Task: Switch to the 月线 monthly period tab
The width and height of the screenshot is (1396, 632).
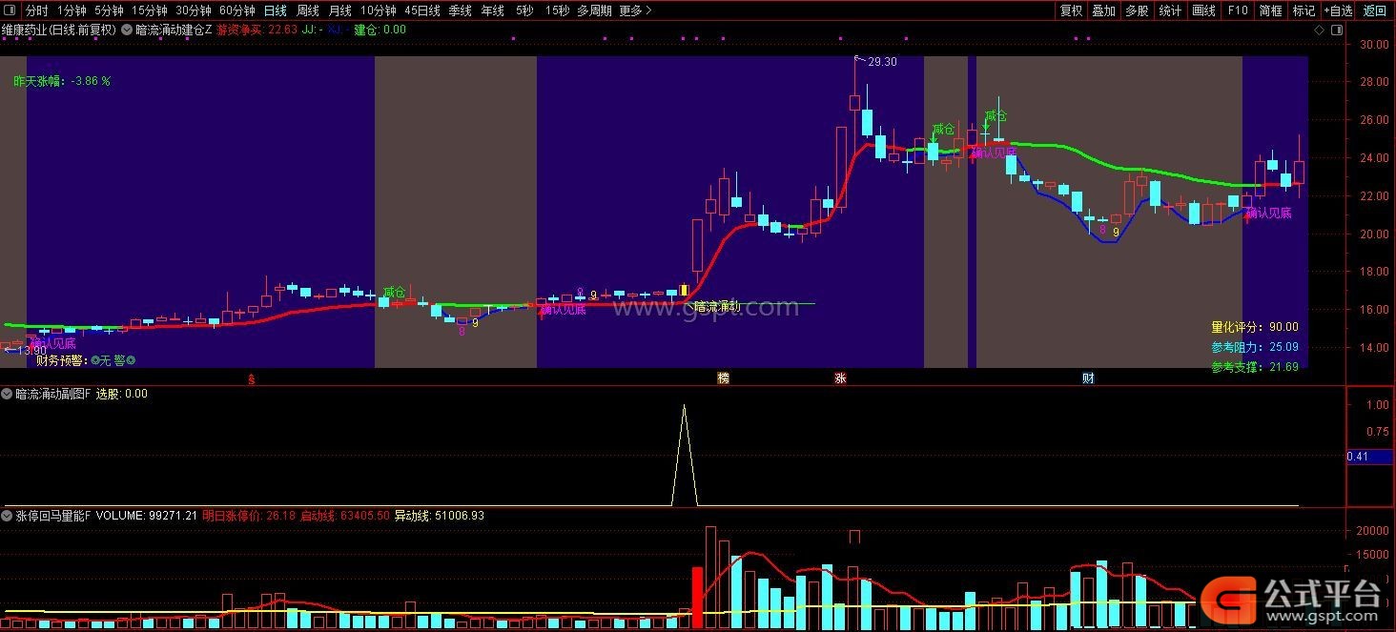Action: click(340, 10)
